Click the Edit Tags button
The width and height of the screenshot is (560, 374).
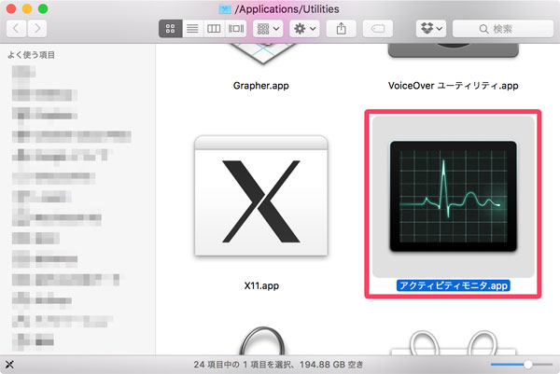click(377, 29)
